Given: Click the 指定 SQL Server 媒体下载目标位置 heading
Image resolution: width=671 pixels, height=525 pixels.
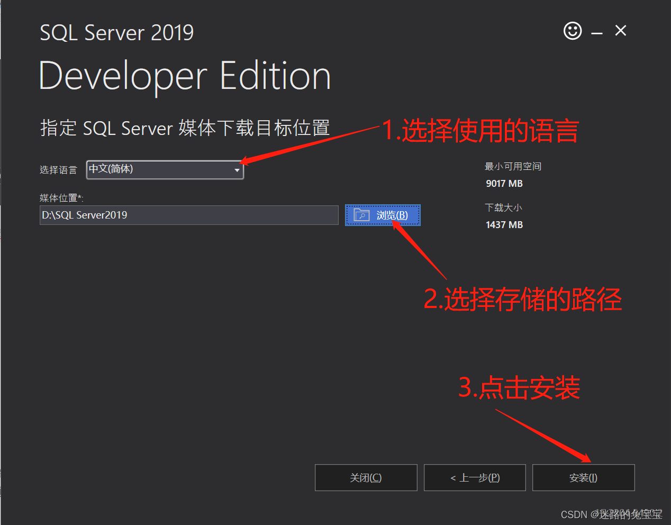Looking at the screenshot, I should click(185, 128).
